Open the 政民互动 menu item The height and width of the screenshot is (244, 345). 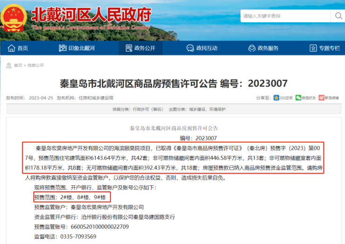coord(202,48)
